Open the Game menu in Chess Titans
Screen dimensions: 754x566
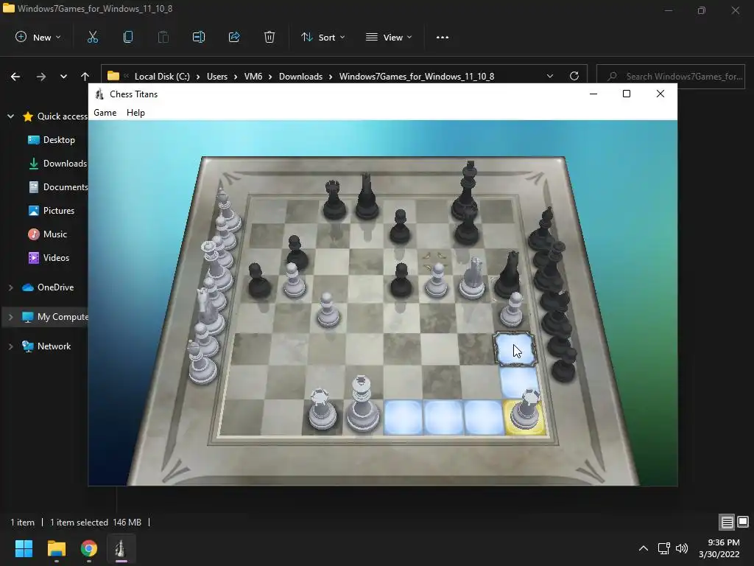coord(105,113)
